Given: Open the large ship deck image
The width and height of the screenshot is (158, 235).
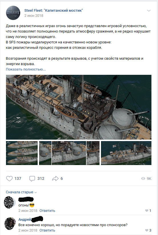Looking at the screenshot, I should (x=79, y=107).
